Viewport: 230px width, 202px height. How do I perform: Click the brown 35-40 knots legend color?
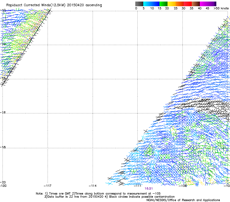(196, 4)
